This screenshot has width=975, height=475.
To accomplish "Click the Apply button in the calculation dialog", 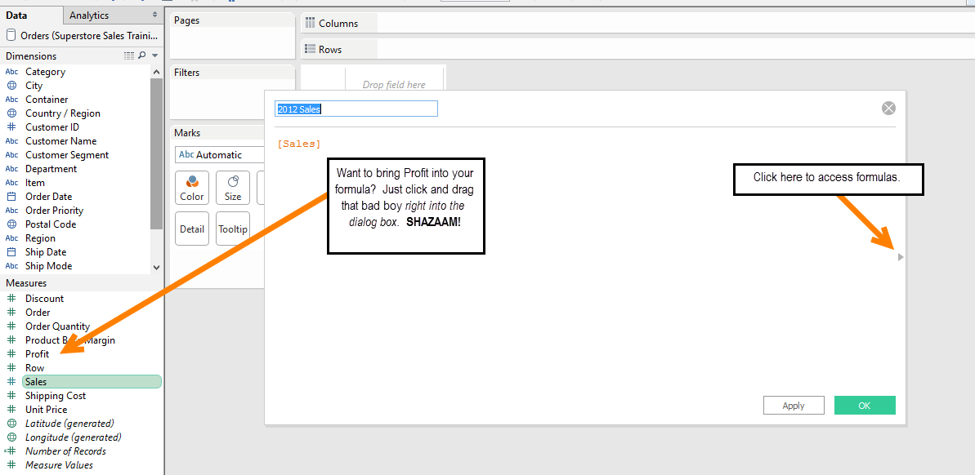I will click(793, 405).
